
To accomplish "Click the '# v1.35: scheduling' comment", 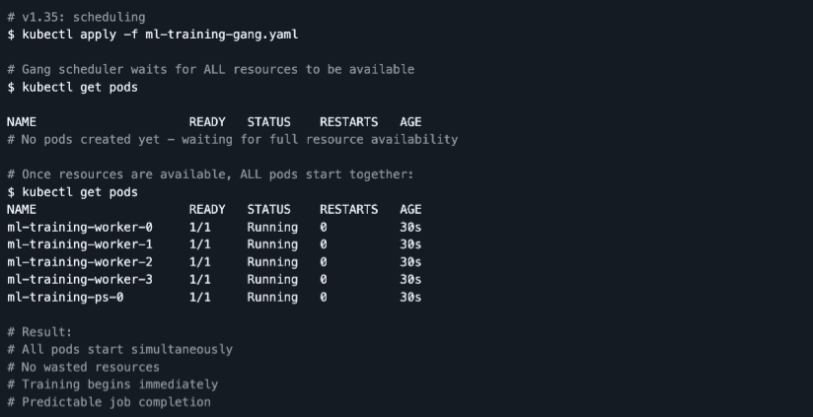I will point(75,17).
